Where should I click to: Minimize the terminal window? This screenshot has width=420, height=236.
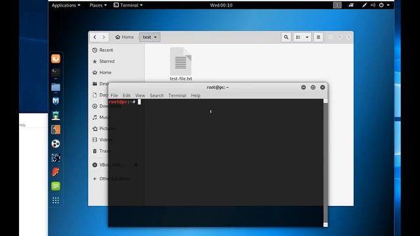[303, 87]
